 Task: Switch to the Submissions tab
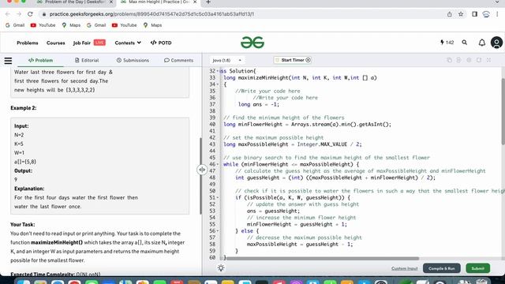click(x=133, y=60)
